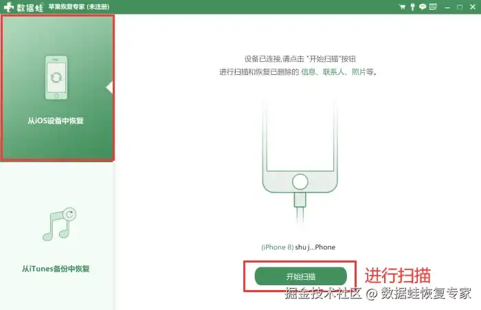Click the USB cable connector graphic
Screen dimensions: 481x310
coord(300,200)
